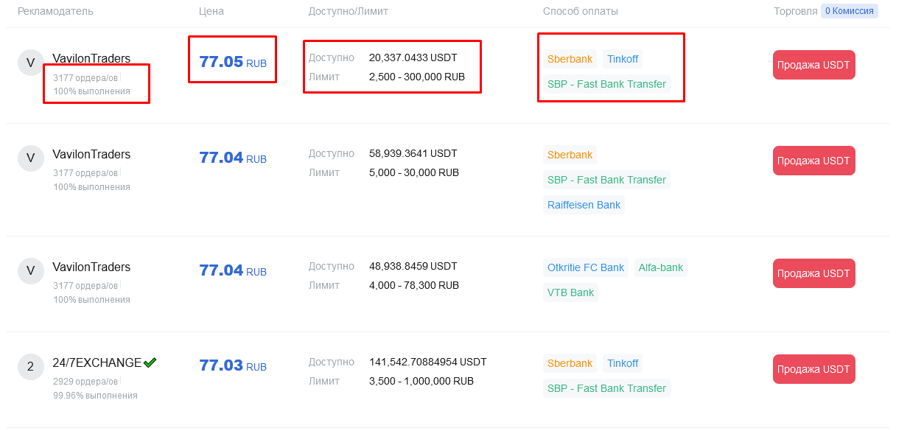
Task: Click the 77.05 RUB price value
Action: [x=233, y=62]
